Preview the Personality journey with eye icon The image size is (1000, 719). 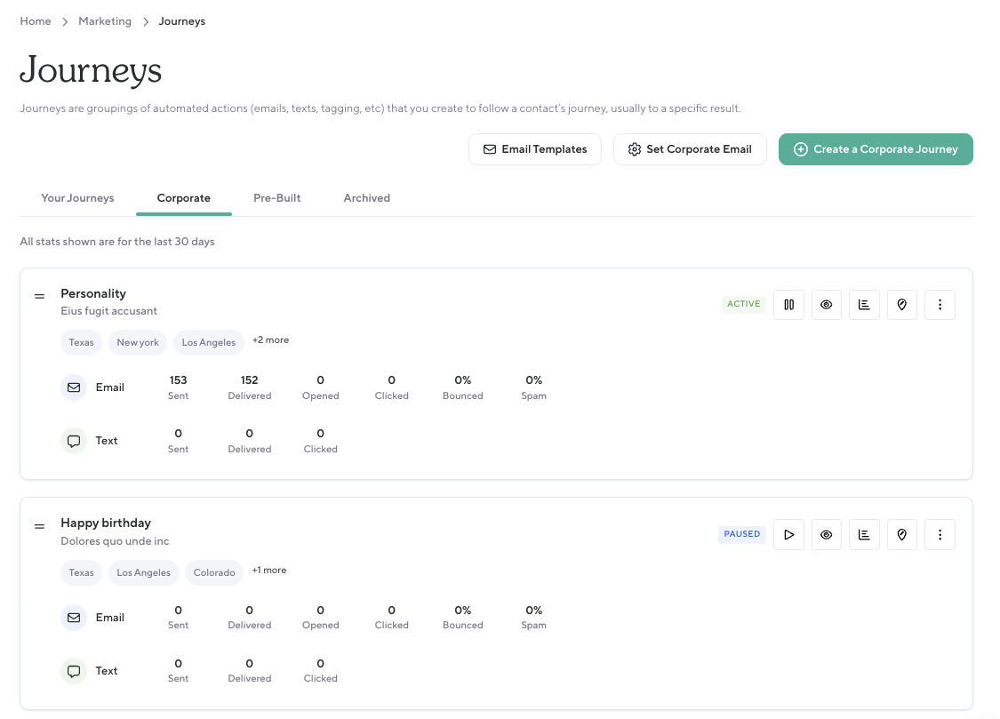(x=827, y=305)
